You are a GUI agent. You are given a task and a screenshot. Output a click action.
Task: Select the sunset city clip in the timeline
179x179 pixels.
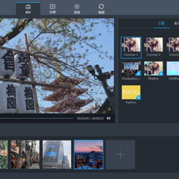tap(89, 155)
